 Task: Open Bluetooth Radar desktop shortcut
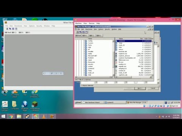tap(25, 106)
